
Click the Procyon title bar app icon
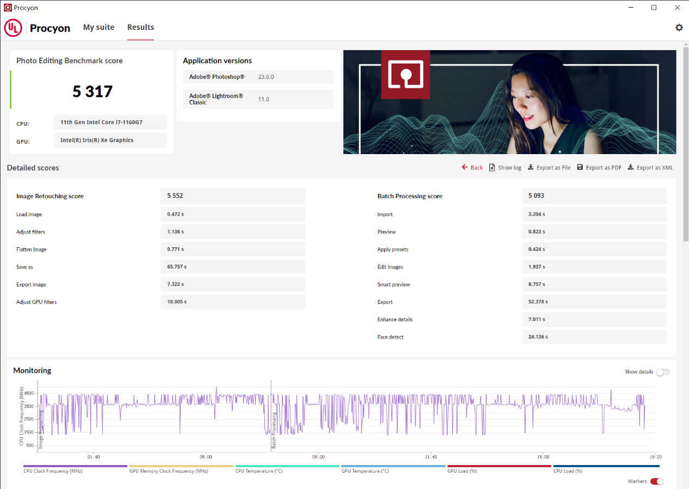8,8
